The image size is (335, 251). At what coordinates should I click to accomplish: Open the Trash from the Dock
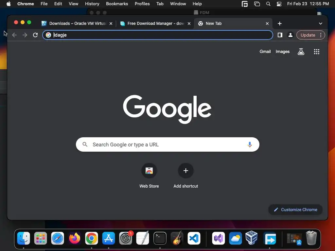point(311,238)
